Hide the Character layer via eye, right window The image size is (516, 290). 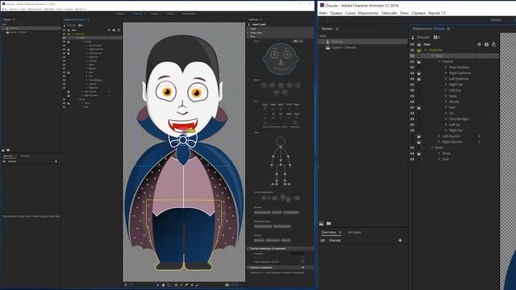click(412, 50)
